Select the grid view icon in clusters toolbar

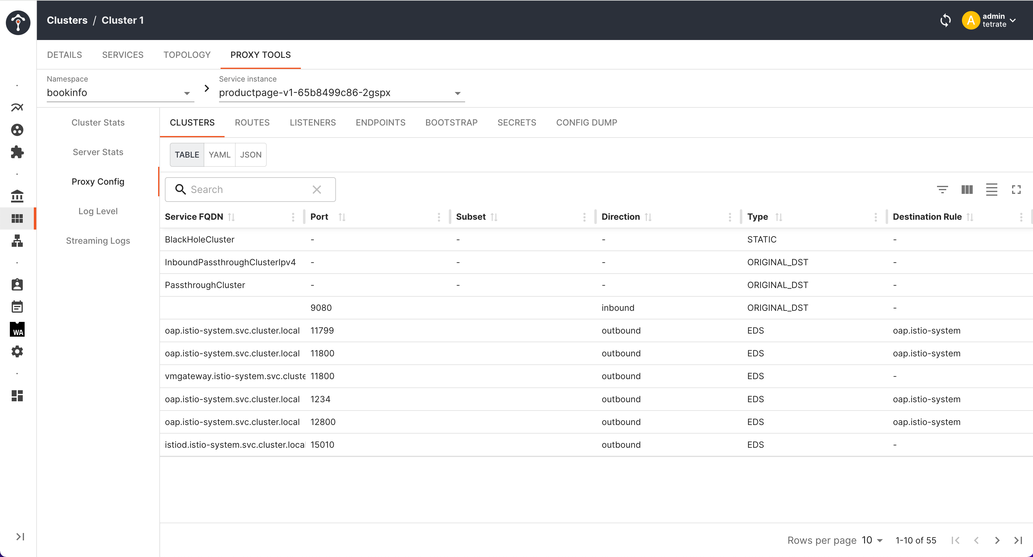(967, 189)
